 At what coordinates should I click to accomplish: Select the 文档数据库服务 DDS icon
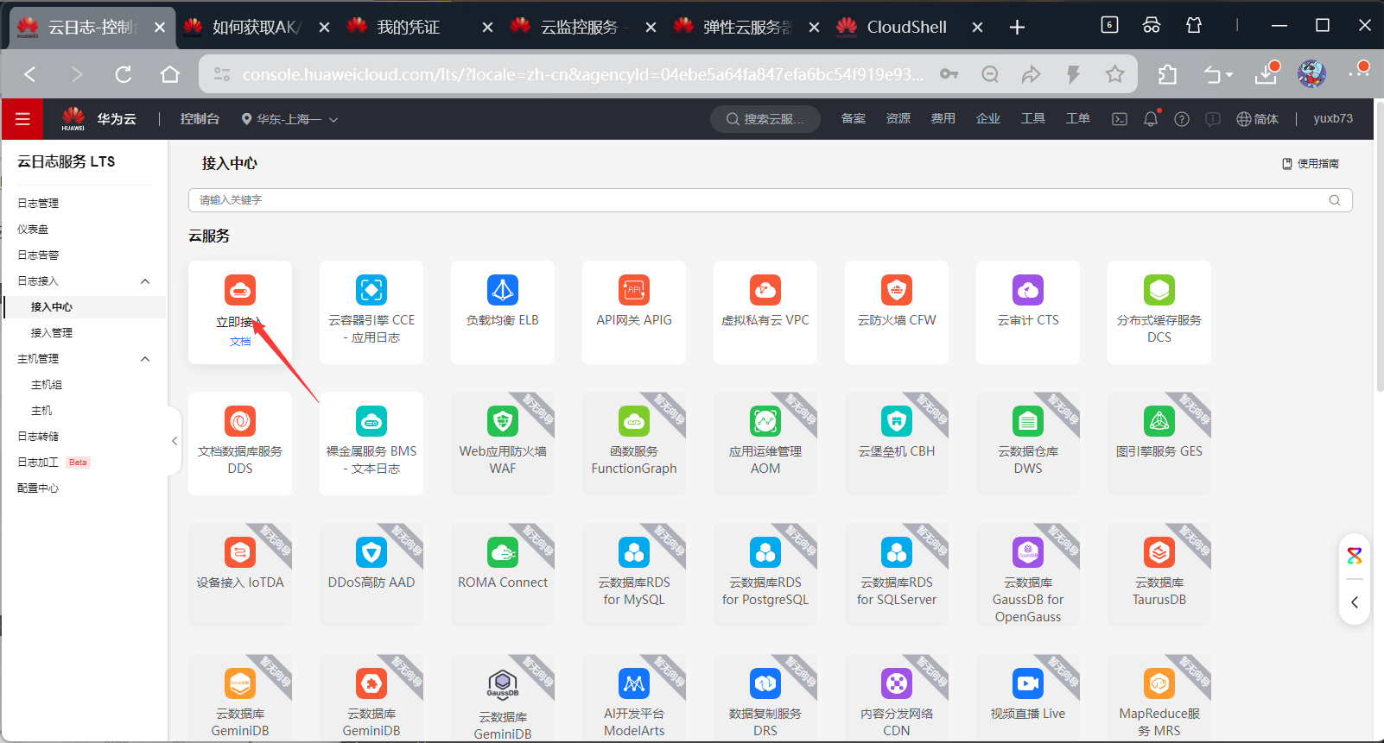click(x=240, y=421)
